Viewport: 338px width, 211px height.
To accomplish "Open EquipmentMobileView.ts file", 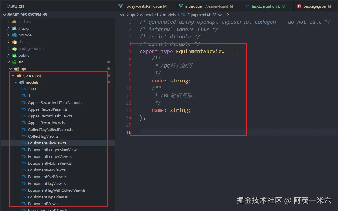I will (x=50, y=163).
